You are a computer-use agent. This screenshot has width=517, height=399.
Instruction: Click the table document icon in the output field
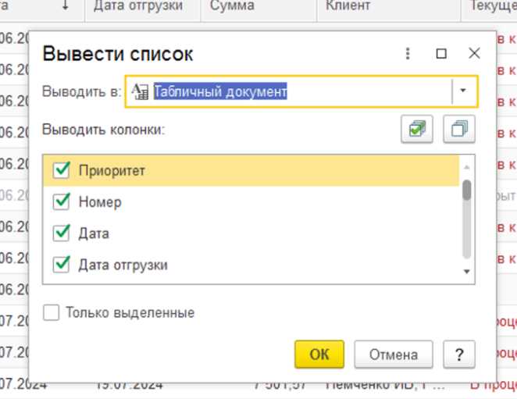click(x=140, y=91)
